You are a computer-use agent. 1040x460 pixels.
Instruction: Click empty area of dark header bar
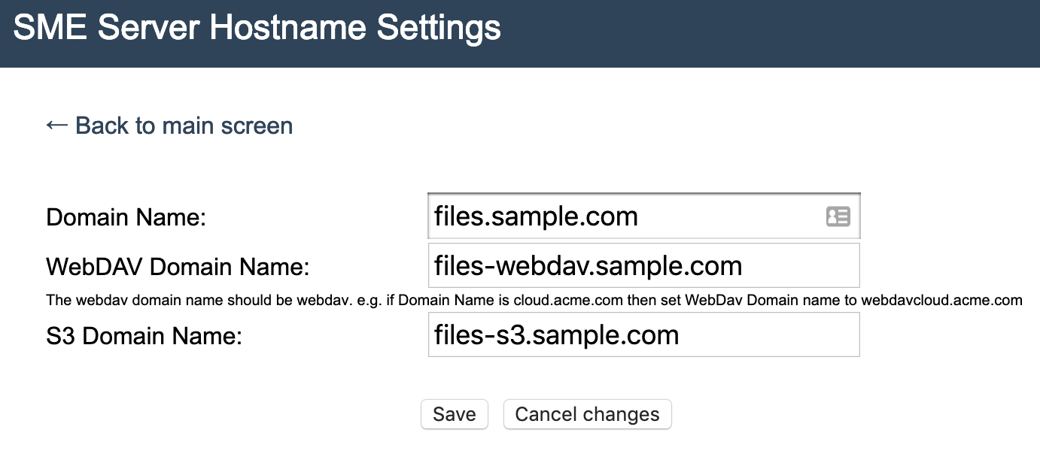[753, 34]
